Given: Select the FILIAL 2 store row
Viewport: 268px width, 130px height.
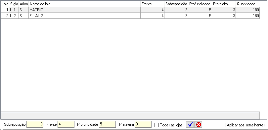Looking at the screenshot, I should coord(130,16).
